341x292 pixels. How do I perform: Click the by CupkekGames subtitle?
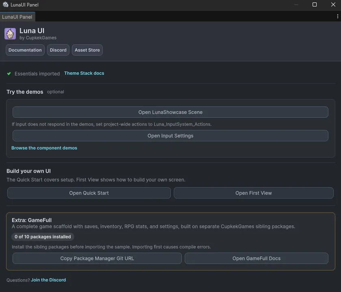coord(38,38)
